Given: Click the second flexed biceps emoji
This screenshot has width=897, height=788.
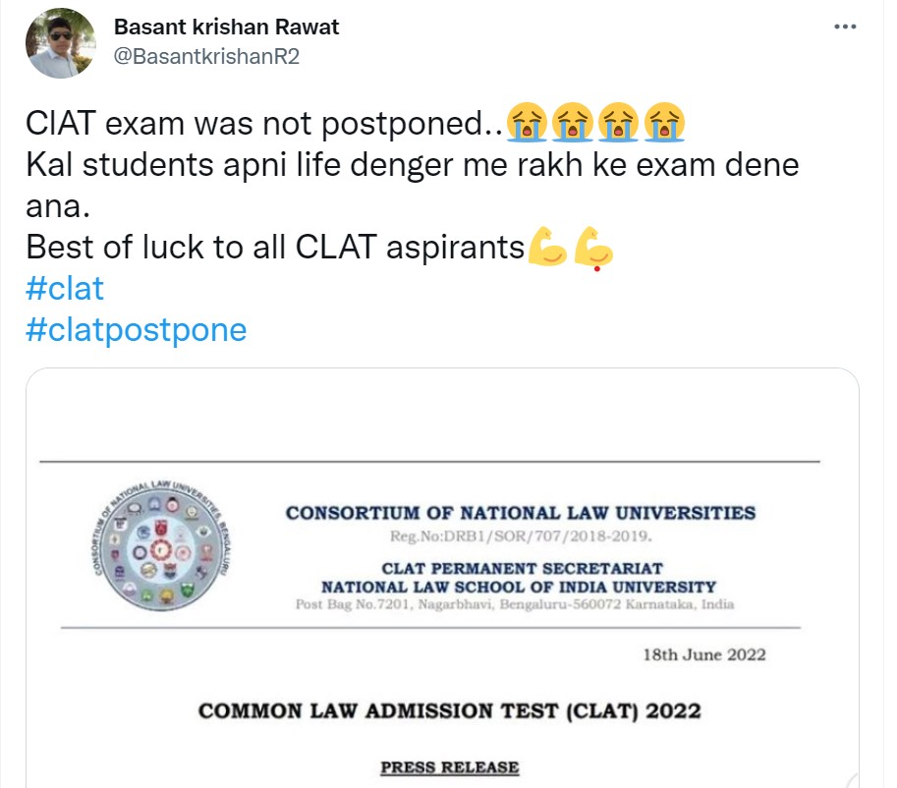Looking at the screenshot, I should point(593,247).
